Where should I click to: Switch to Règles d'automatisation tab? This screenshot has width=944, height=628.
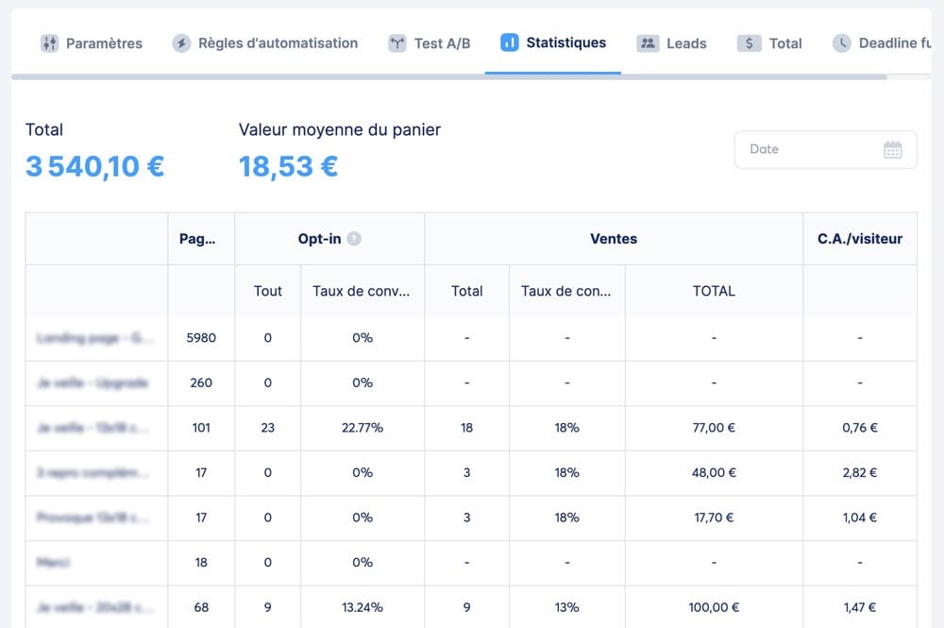[x=278, y=43]
